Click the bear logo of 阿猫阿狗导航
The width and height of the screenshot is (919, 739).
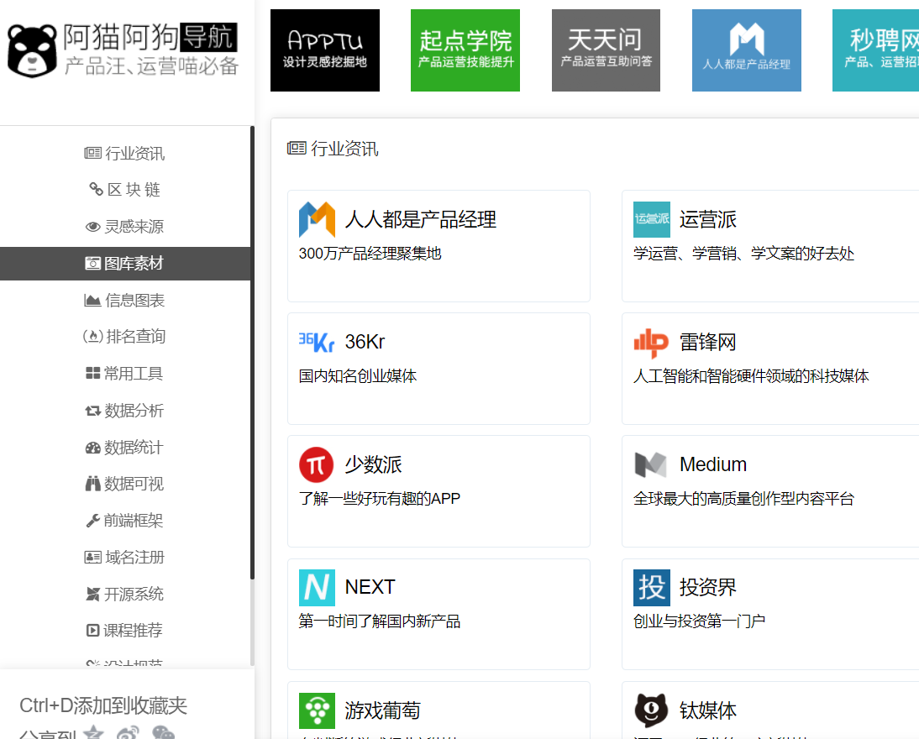[32, 50]
